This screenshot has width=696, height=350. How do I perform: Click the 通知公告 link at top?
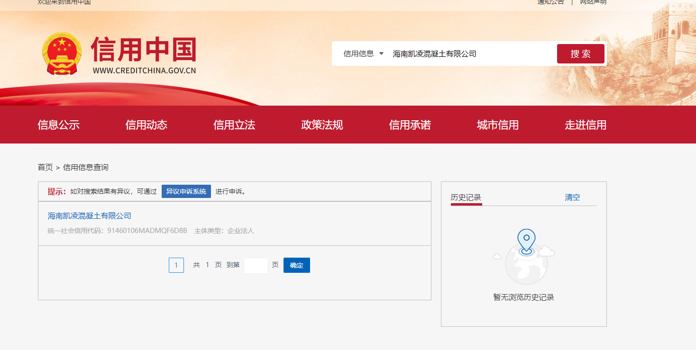(x=551, y=2)
